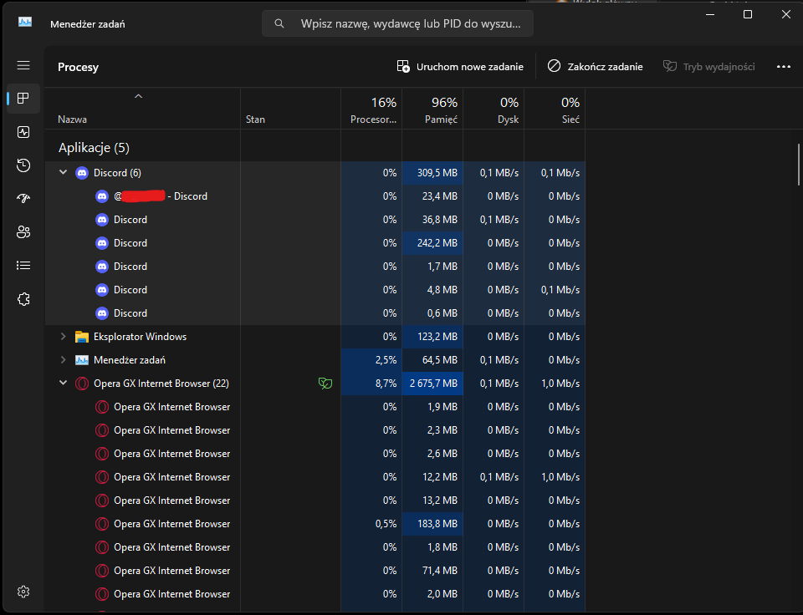The image size is (803, 615).
Task: Select Opera GX process using 1,9 MB
Action: (x=315, y=407)
